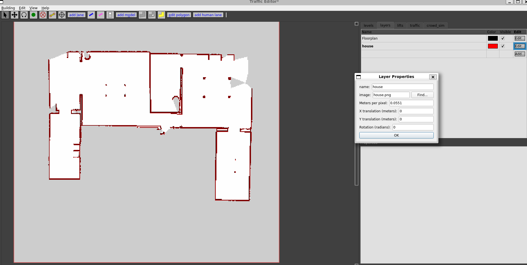Click the red crossed-circle tool

pos(43,15)
